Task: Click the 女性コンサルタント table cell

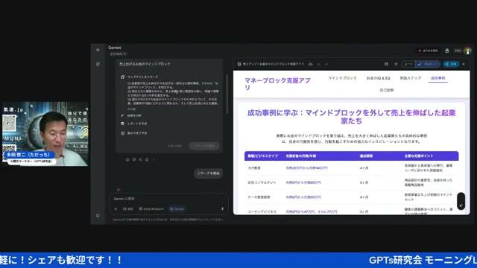Action: pyautogui.click(x=262, y=182)
